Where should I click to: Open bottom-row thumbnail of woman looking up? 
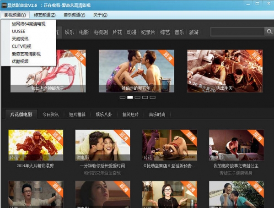coord(103,194)
